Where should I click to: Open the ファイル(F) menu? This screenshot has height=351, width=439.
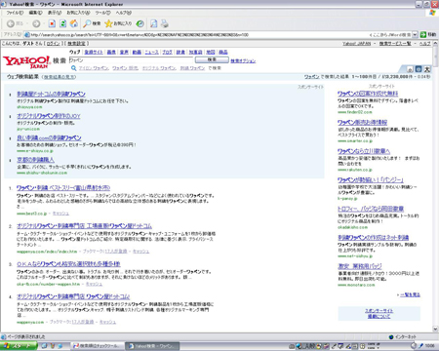click(x=15, y=13)
